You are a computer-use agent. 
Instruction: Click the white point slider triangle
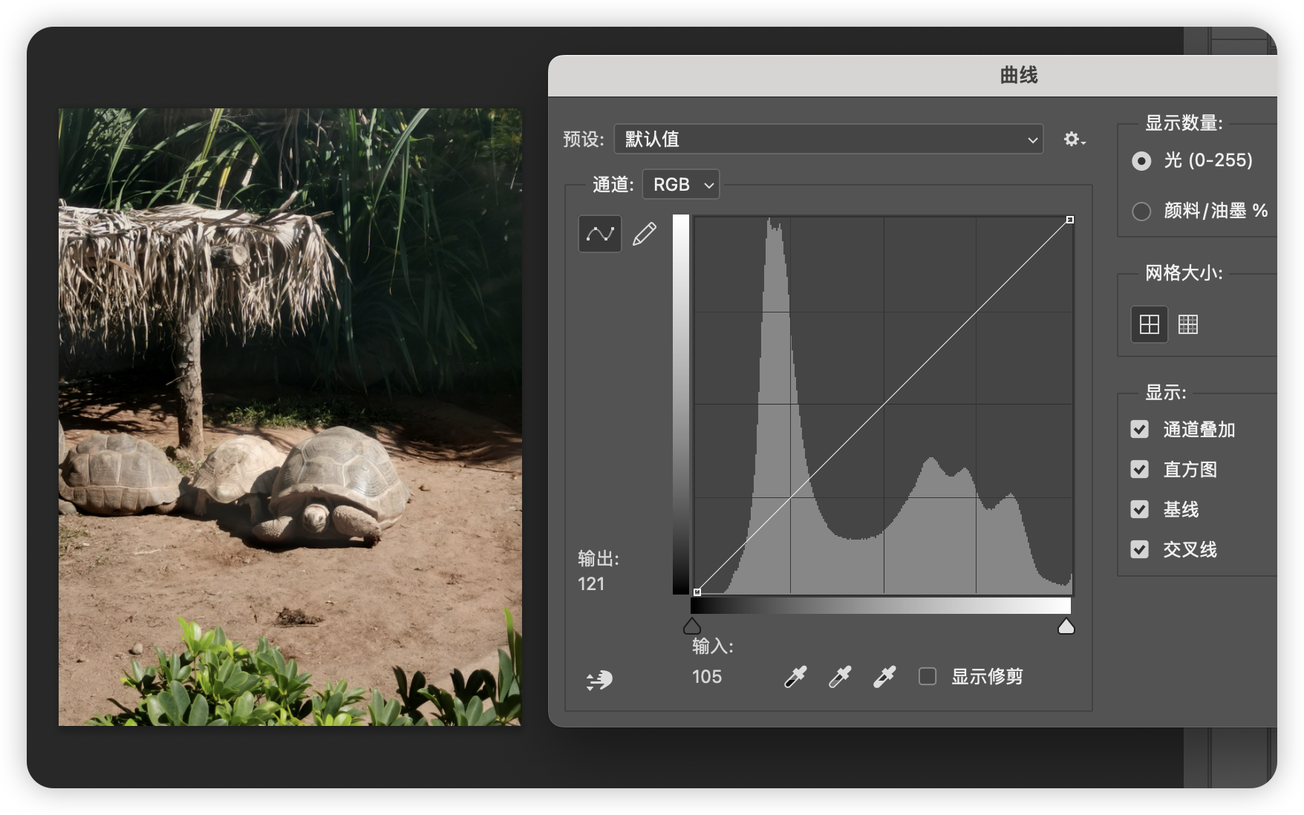[1066, 626]
